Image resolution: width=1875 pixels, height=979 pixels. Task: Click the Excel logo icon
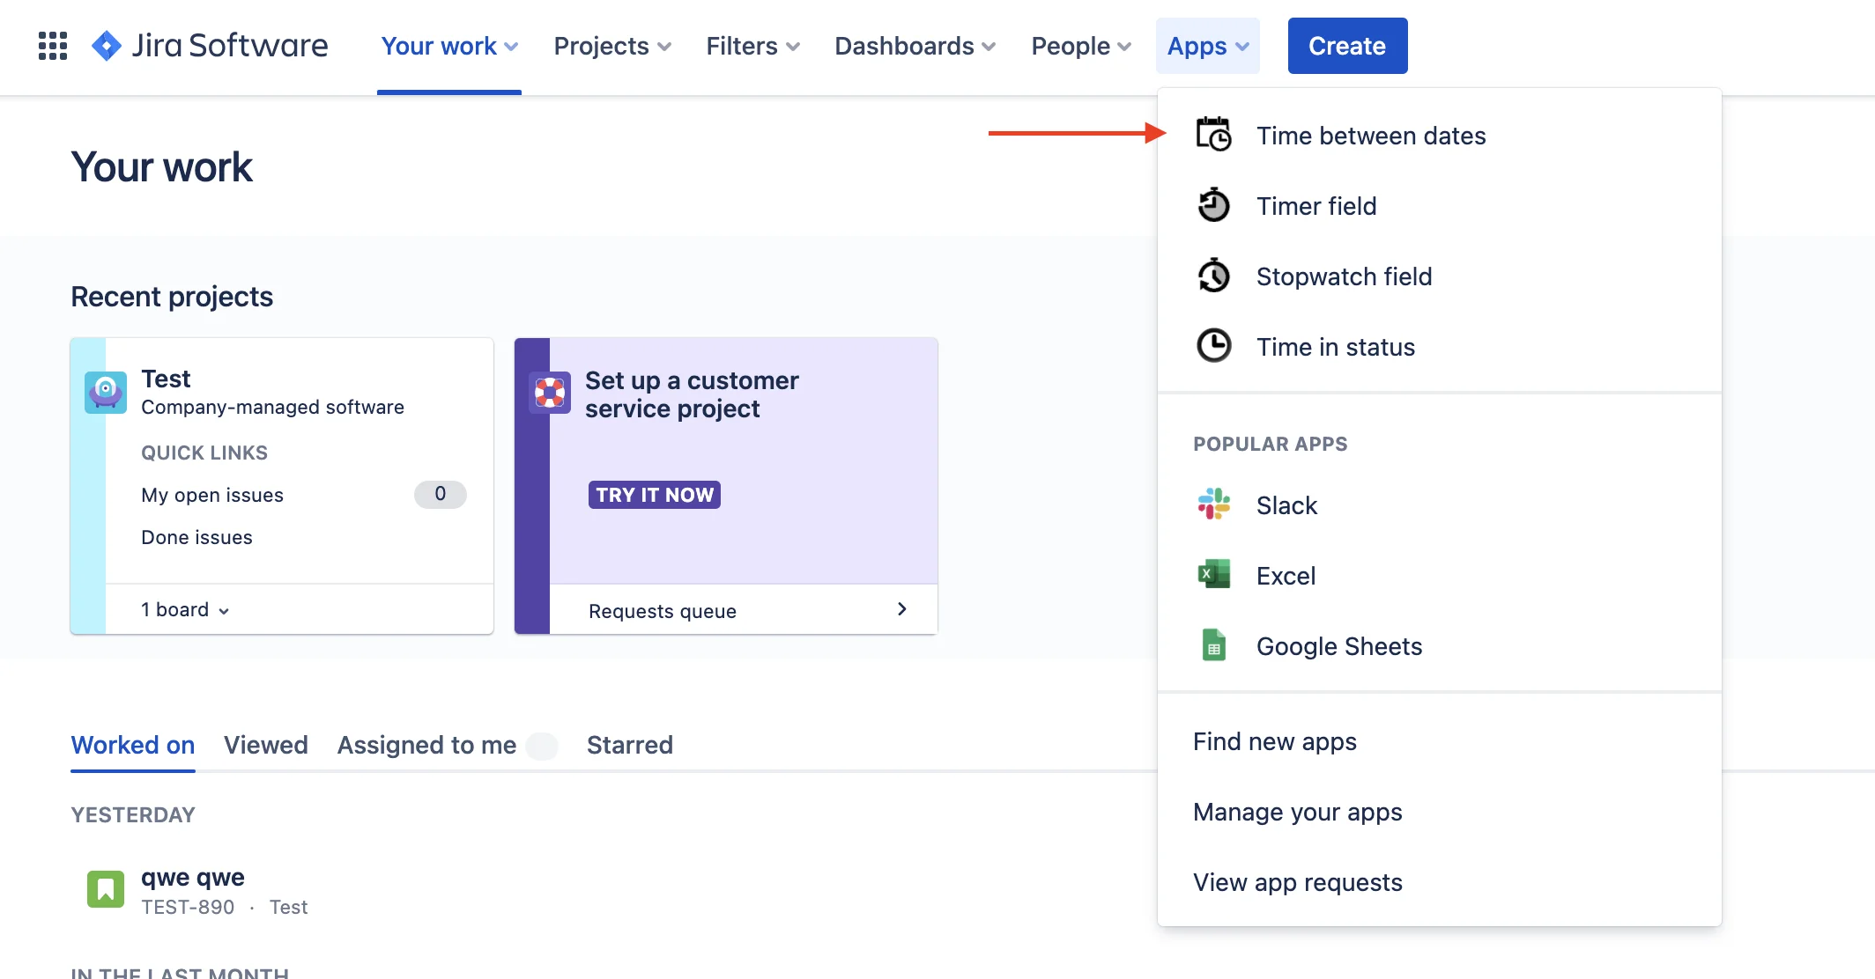tap(1213, 575)
